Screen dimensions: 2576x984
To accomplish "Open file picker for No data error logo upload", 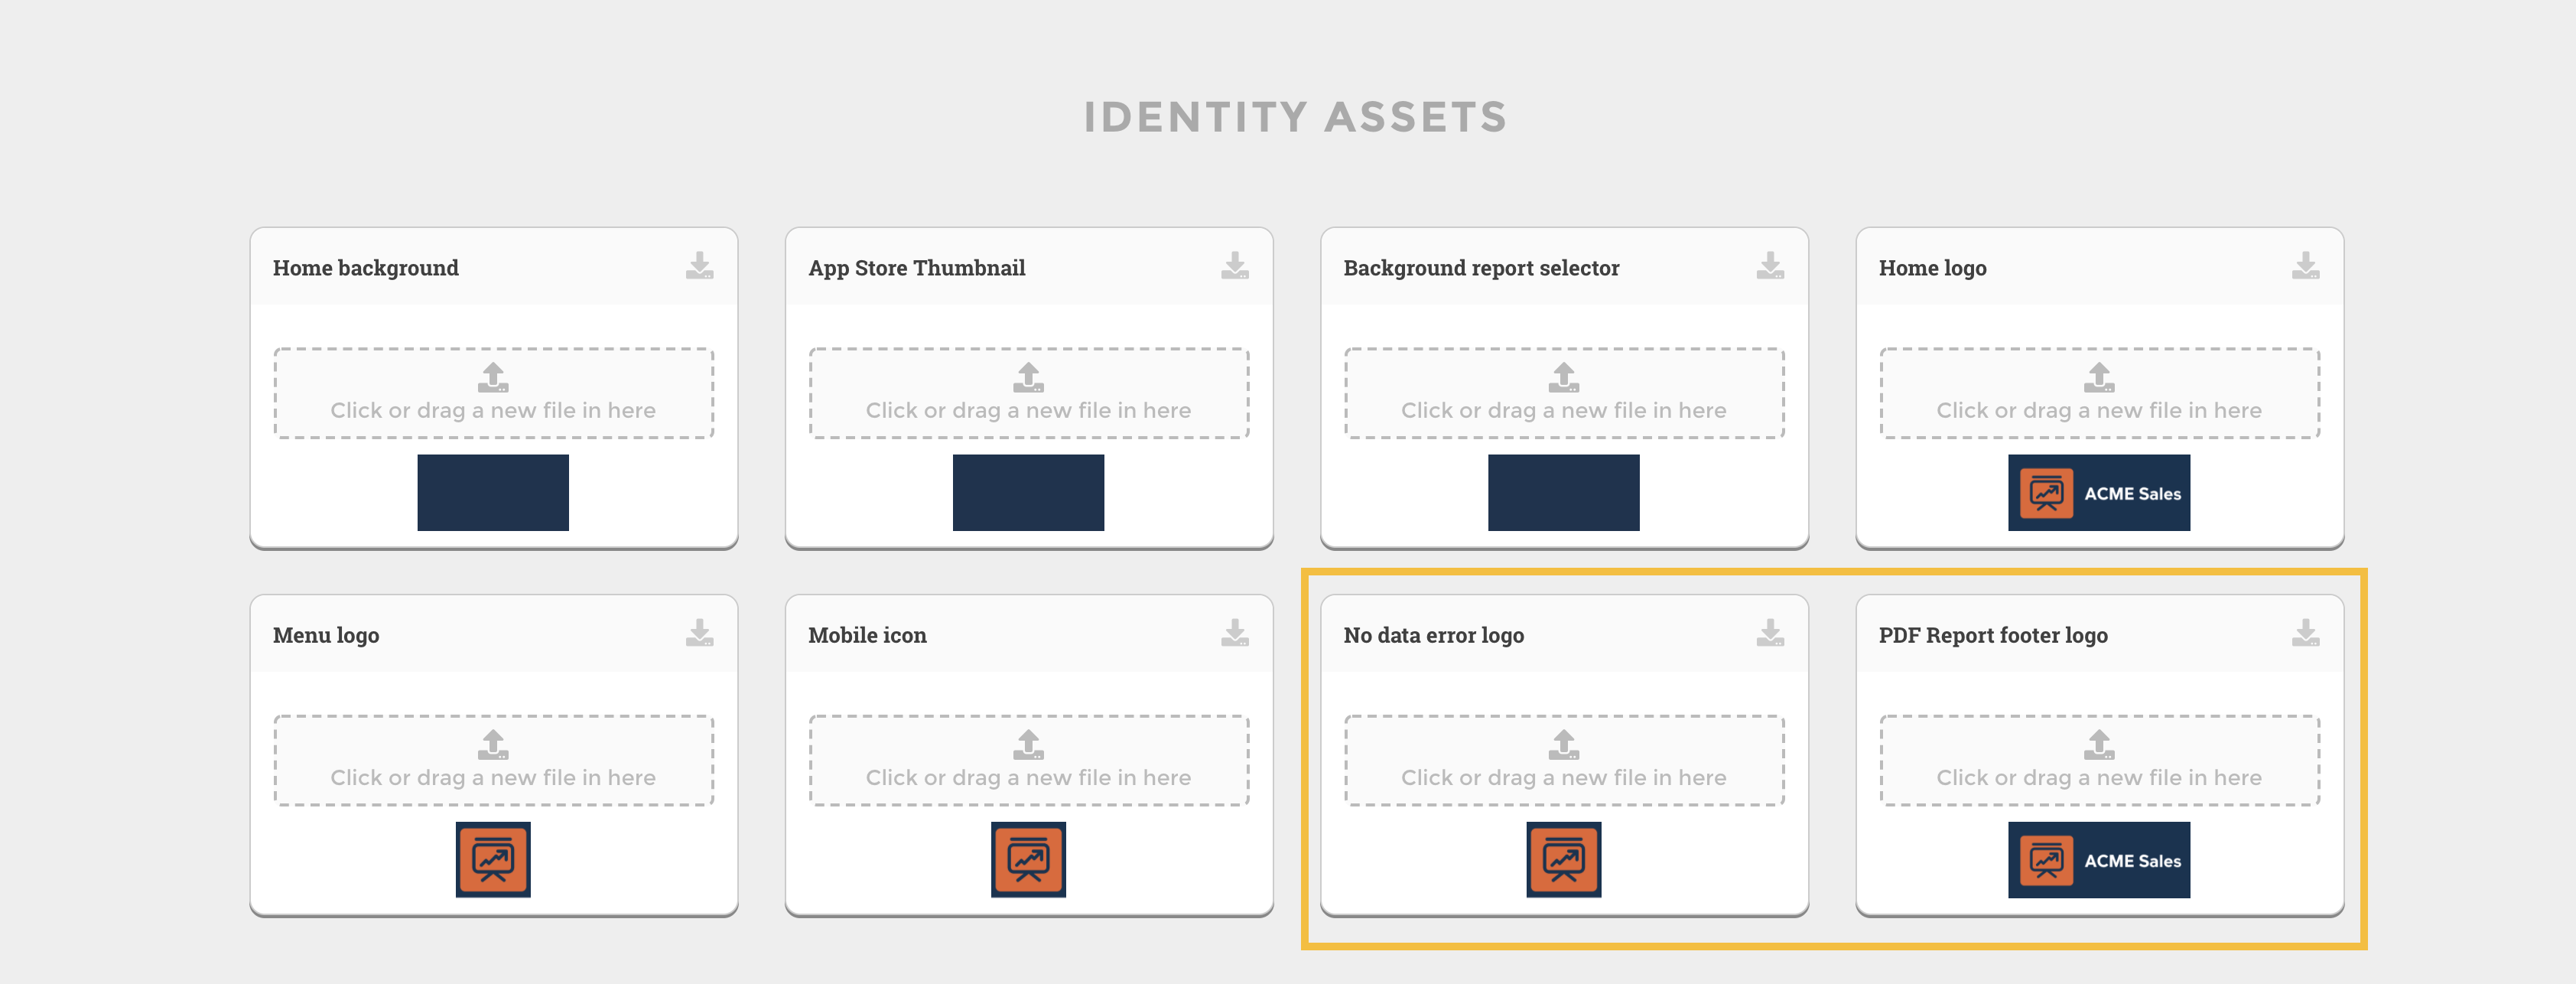I will click(x=1564, y=761).
